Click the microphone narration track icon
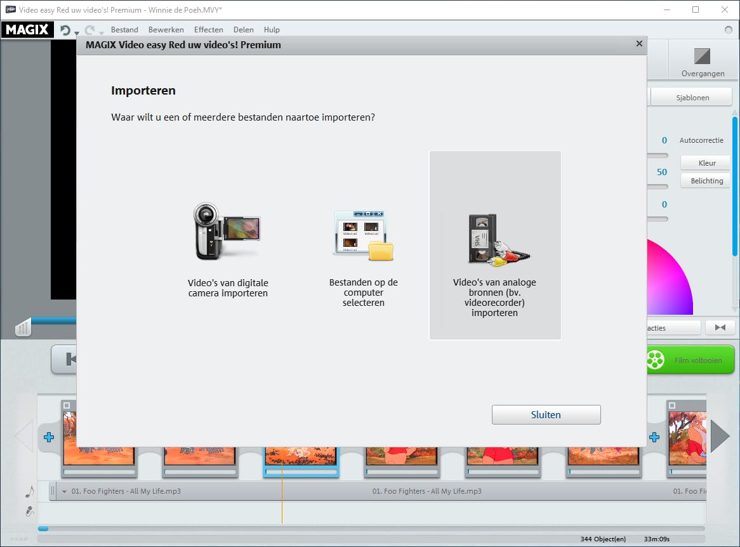Screen dimensions: 740x547 [29, 511]
